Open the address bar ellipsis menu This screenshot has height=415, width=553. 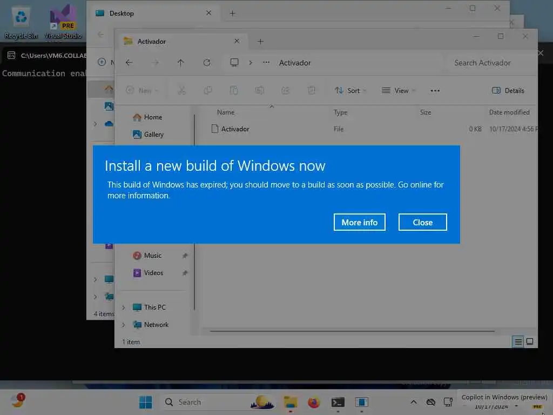click(266, 63)
